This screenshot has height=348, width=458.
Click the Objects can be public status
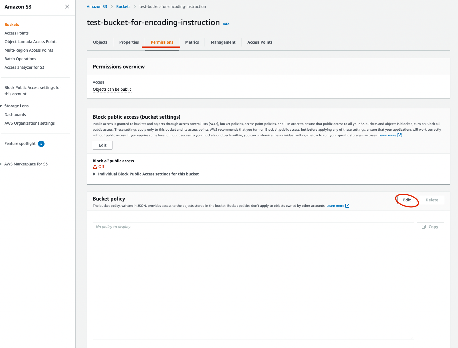[112, 89]
